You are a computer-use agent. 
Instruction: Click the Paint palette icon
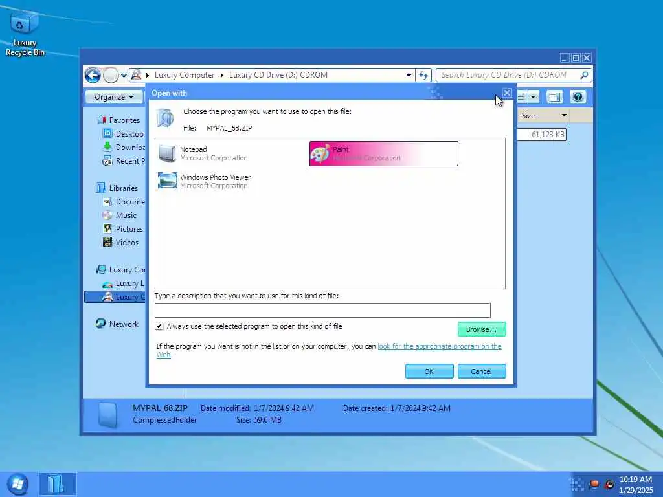coord(320,153)
